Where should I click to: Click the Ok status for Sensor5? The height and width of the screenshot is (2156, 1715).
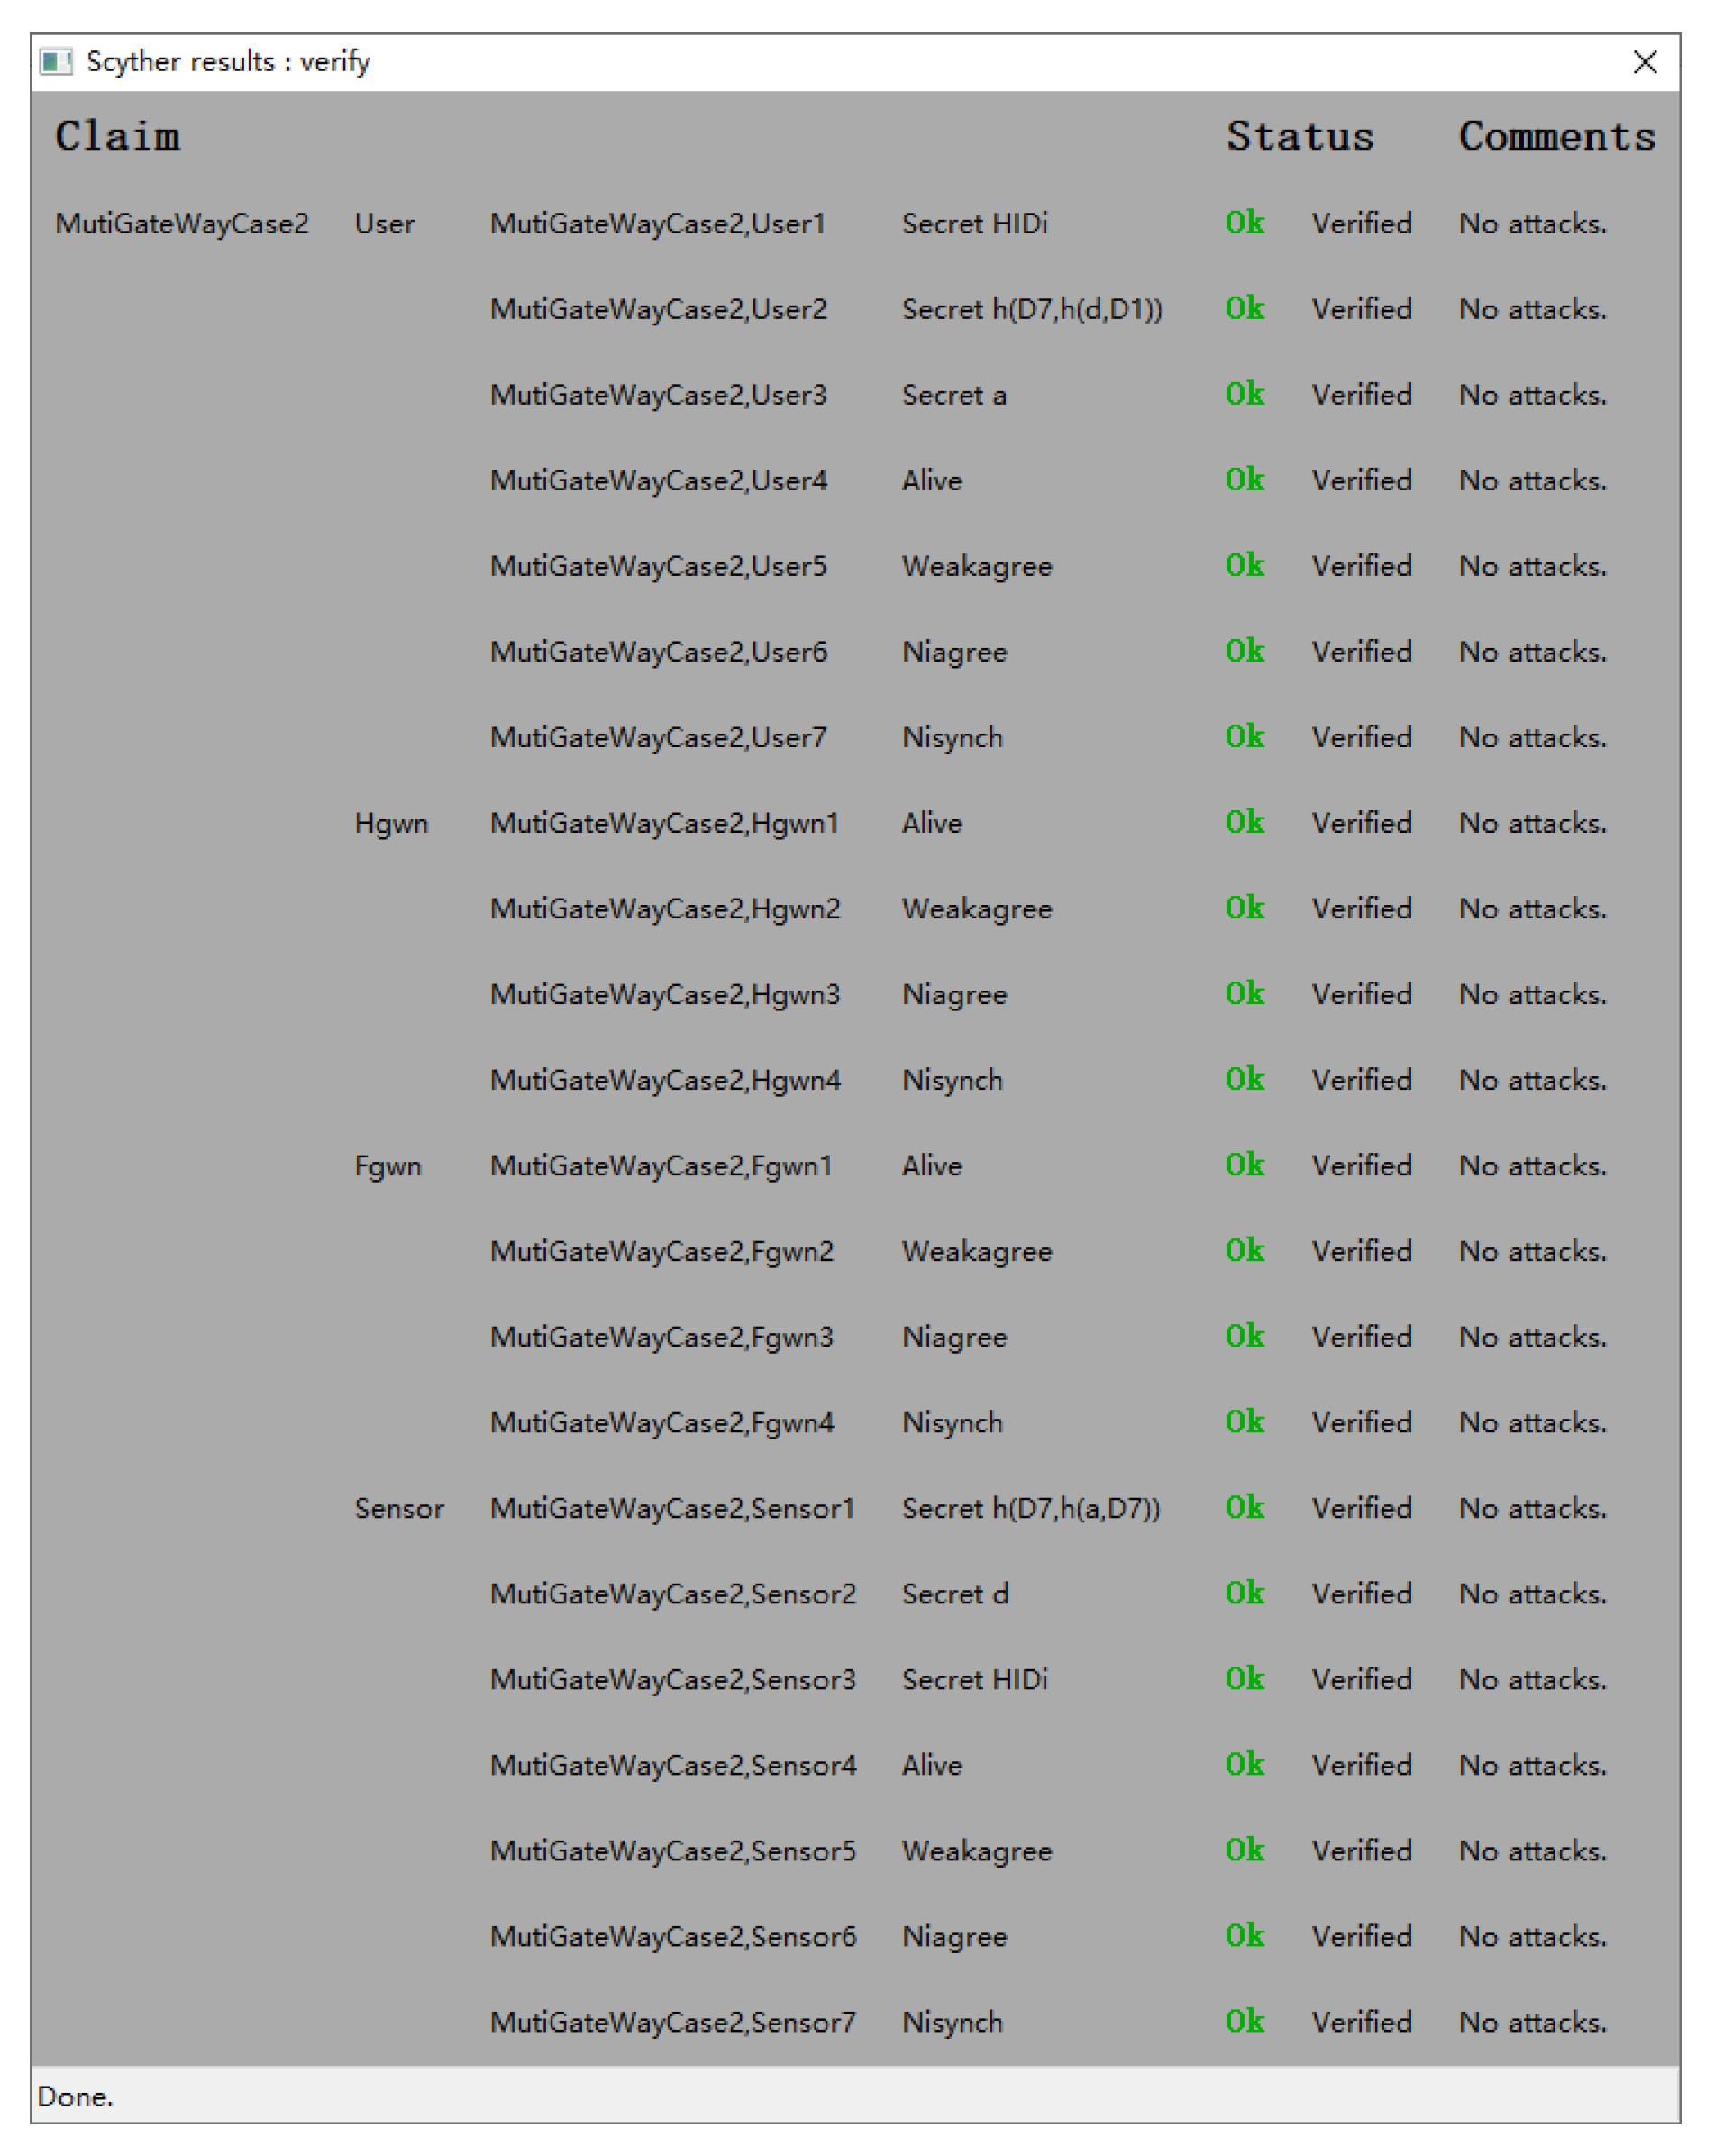(1244, 1850)
